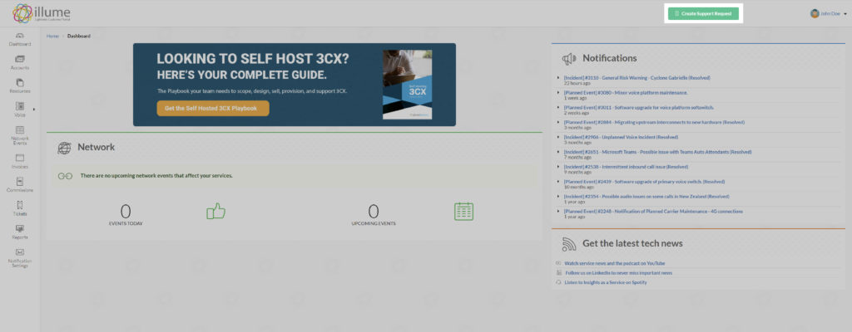Expand the Cyclone Gabrielle incident notification arrow
Image resolution: width=852 pixels, height=332 pixels.
click(558, 77)
